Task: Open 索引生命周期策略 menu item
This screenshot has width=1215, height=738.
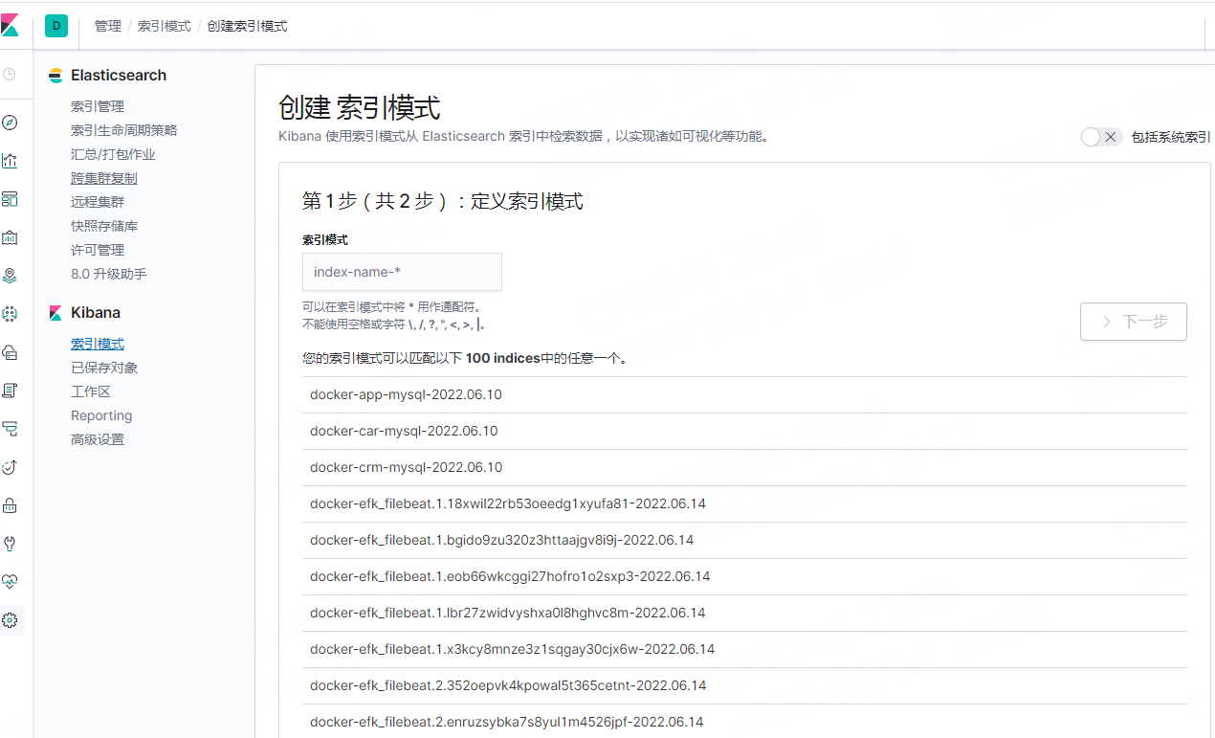Action: pos(124,130)
